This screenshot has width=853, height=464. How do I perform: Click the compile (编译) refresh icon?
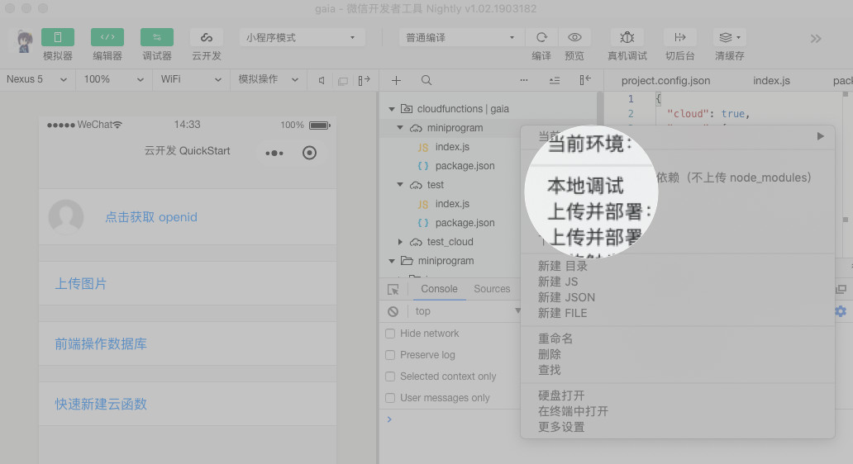click(x=541, y=37)
